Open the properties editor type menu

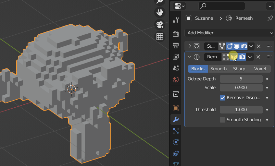click(179, 6)
